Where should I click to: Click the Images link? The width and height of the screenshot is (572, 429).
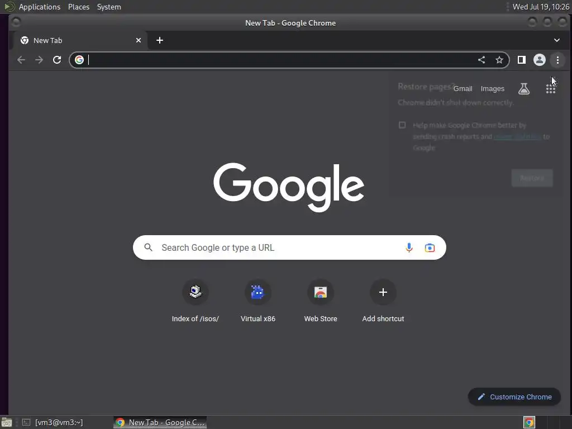click(x=493, y=89)
